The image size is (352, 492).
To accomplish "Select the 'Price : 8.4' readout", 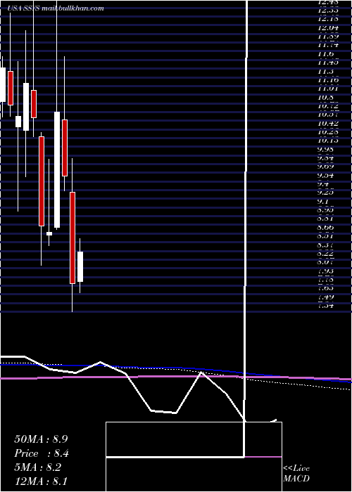I will coord(42,453).
